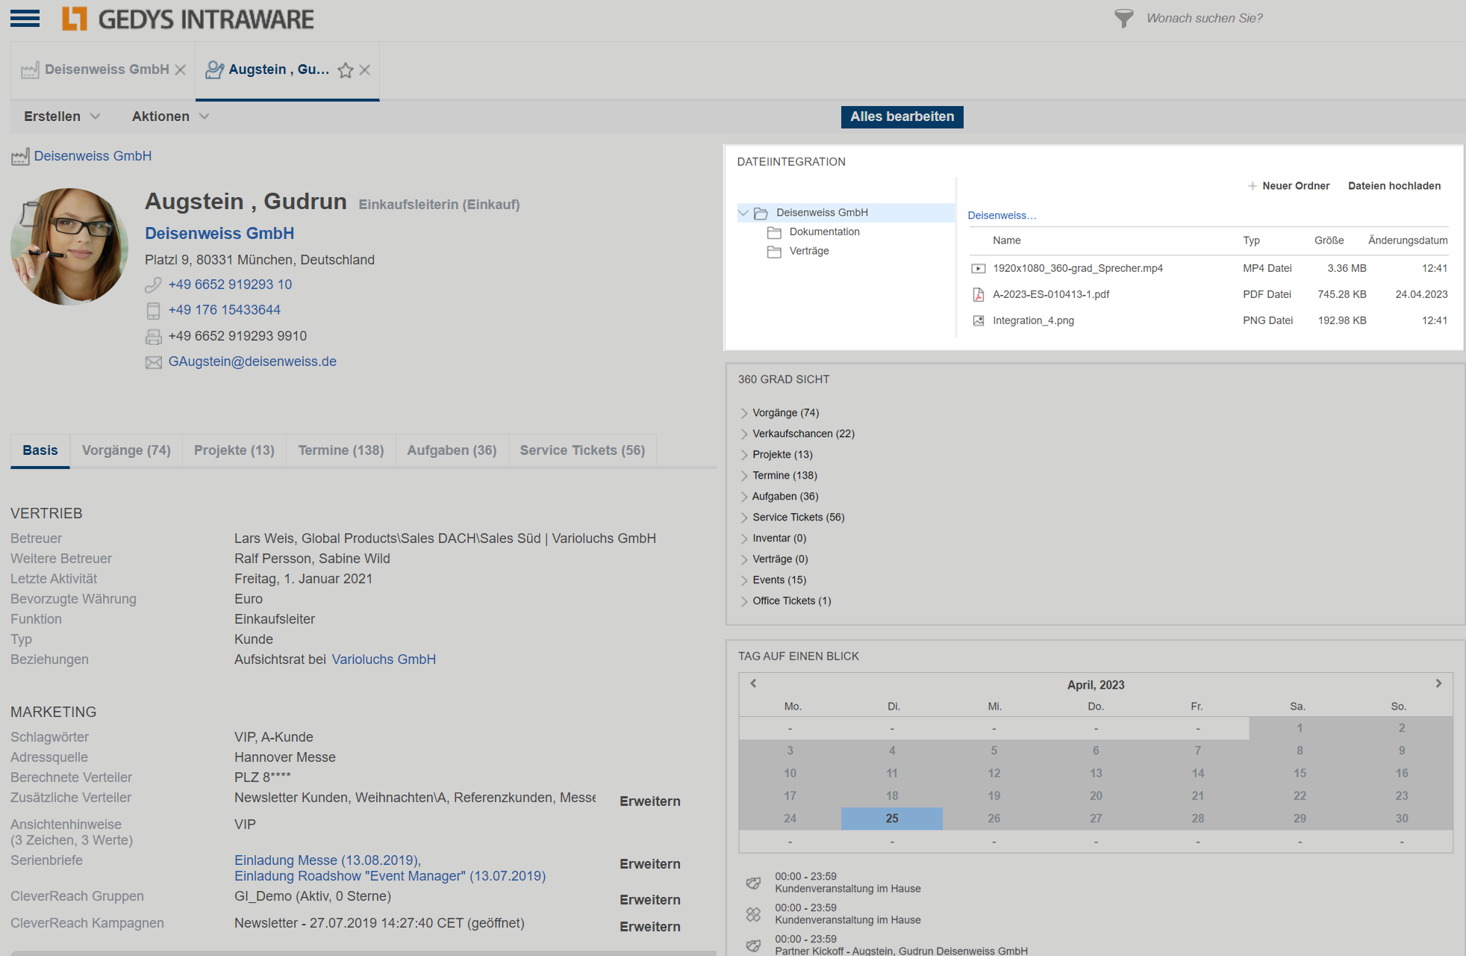
Task: Open Gudrun Augstein's profile photo
Action: click(x=69, y=246)
